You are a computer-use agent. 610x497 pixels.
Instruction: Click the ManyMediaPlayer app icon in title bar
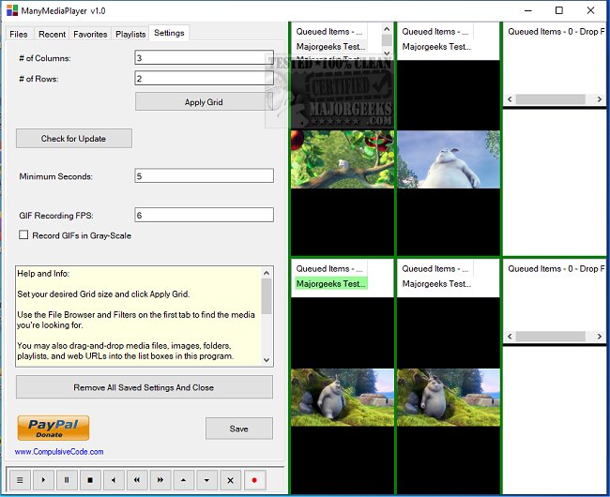tap(12, 10)
